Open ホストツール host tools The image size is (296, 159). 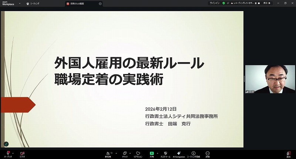pos(165,153)
